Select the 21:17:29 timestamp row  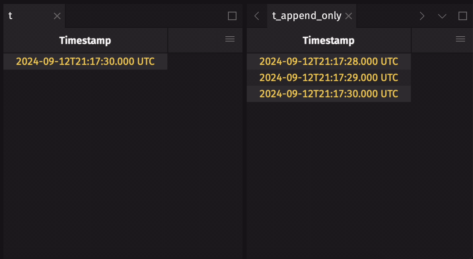coord(329,78)
